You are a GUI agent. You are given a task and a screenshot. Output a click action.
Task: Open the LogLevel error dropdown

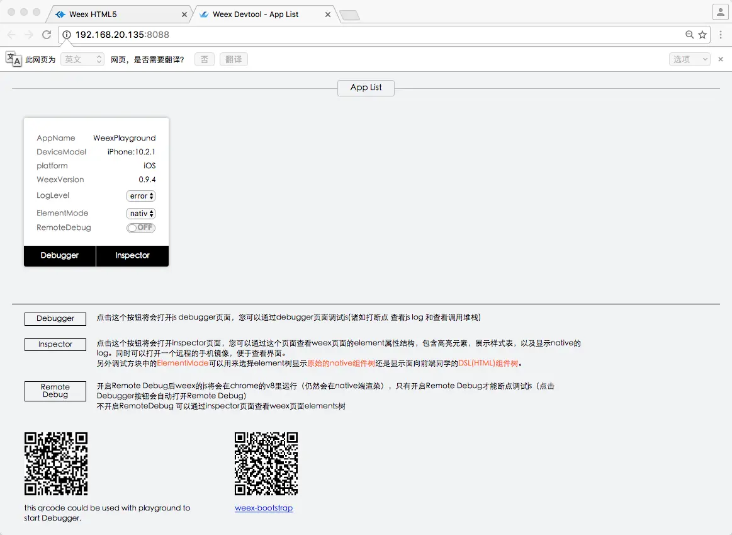point(141,196)
